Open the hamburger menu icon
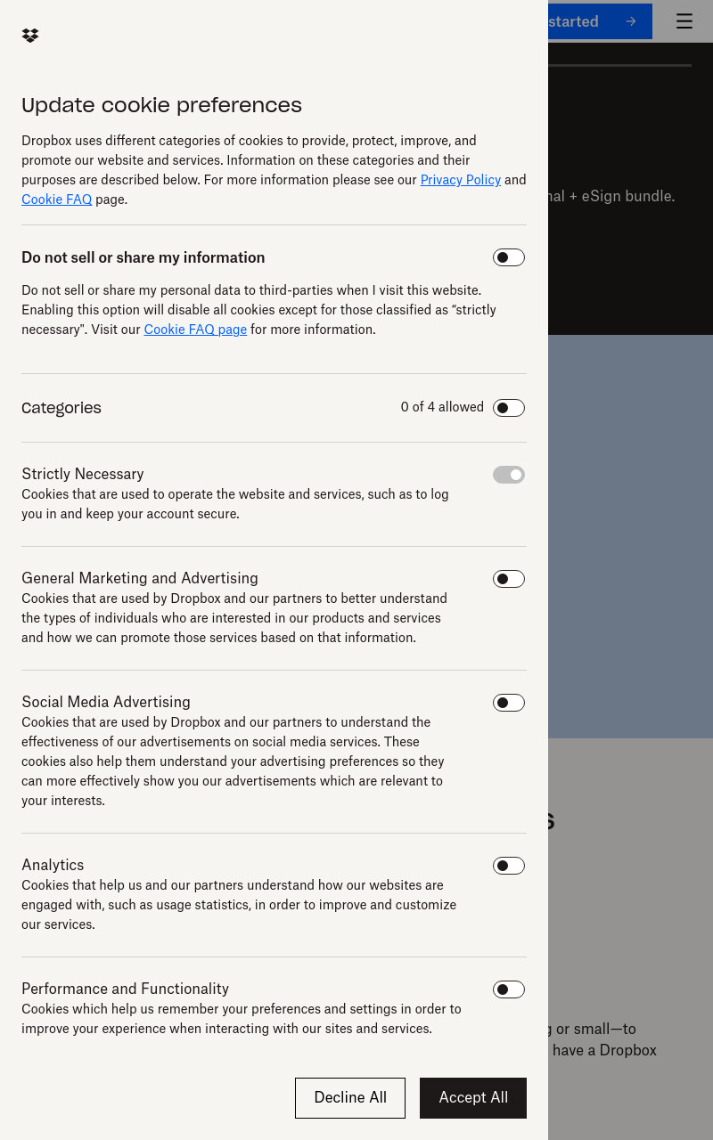The image size is (713, 1140). (684, 21)
